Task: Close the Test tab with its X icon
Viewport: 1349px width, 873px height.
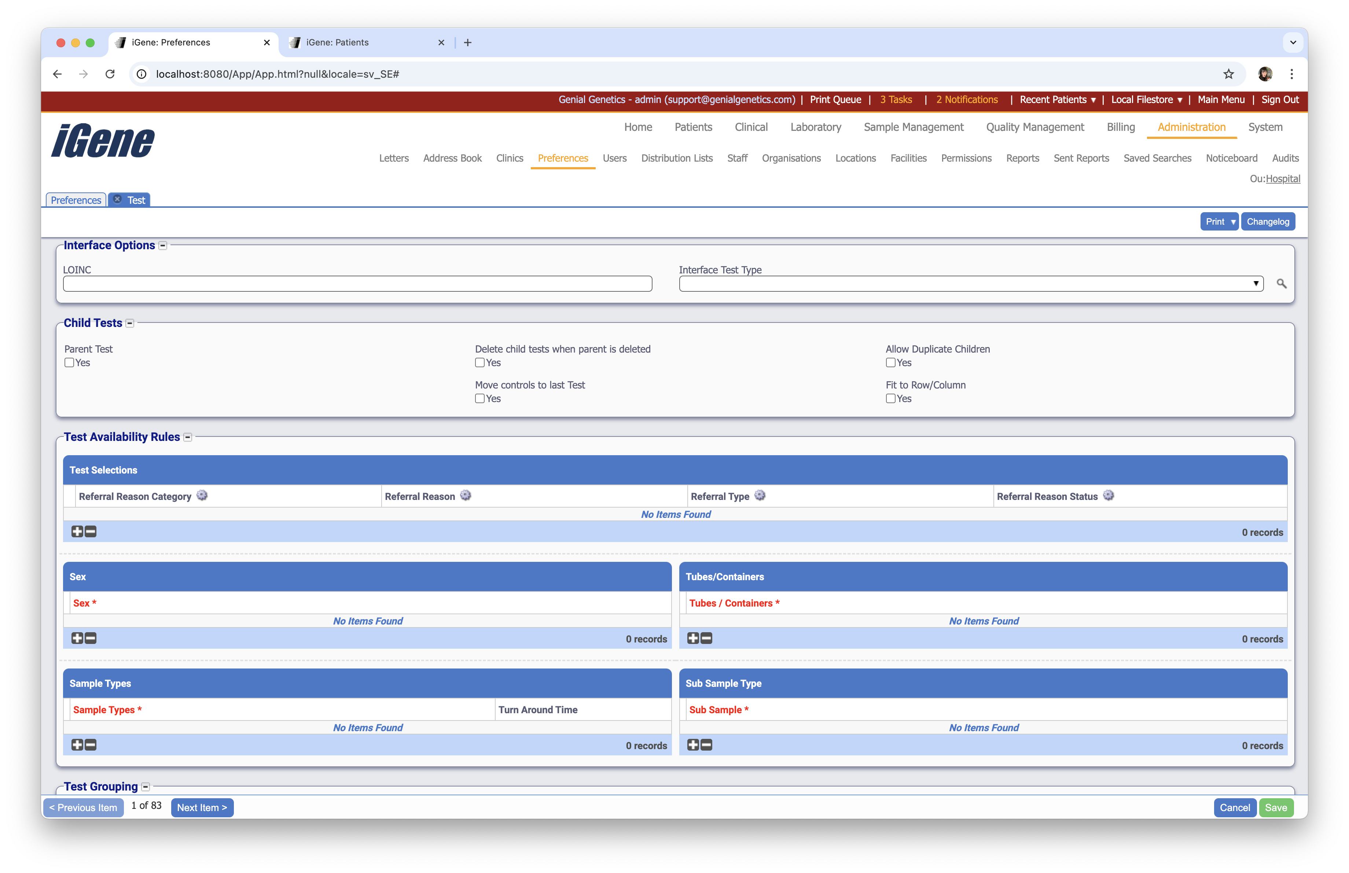Action: 117,199
